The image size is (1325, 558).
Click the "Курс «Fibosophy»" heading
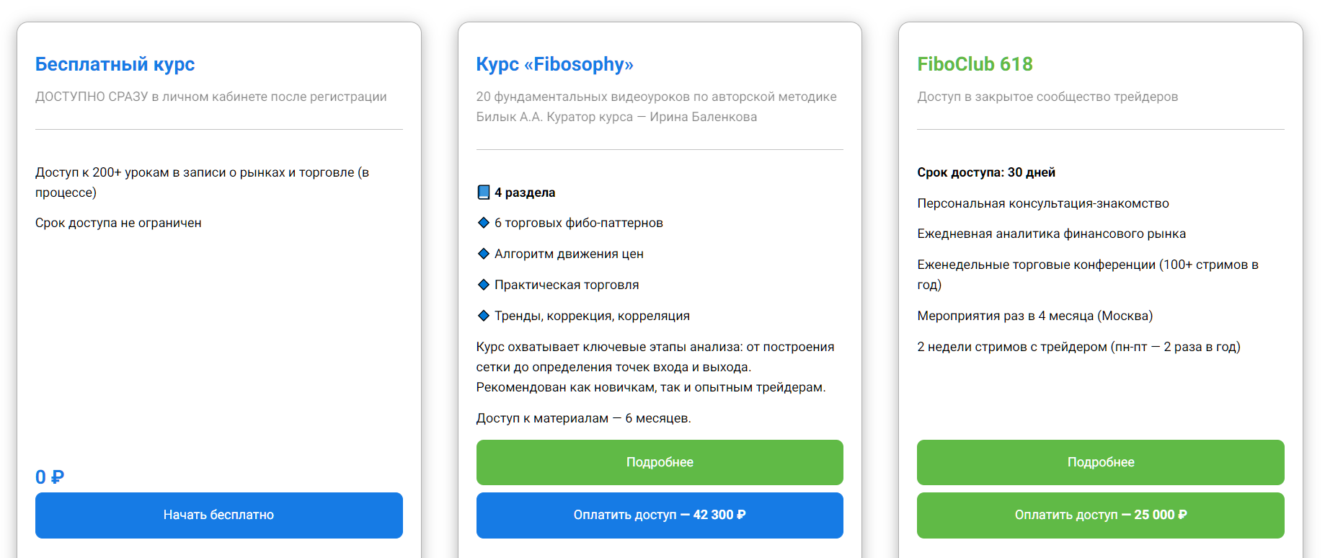click(554, 64)
